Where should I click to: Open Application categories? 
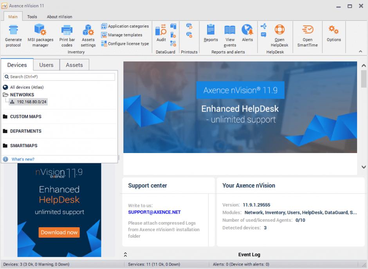[x=125, y=26]
